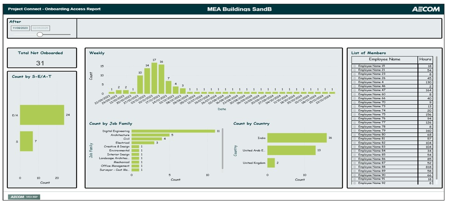Screen dimensions: 449x202
Task: Click the hours value 126
Action: [x=428, y=122]
